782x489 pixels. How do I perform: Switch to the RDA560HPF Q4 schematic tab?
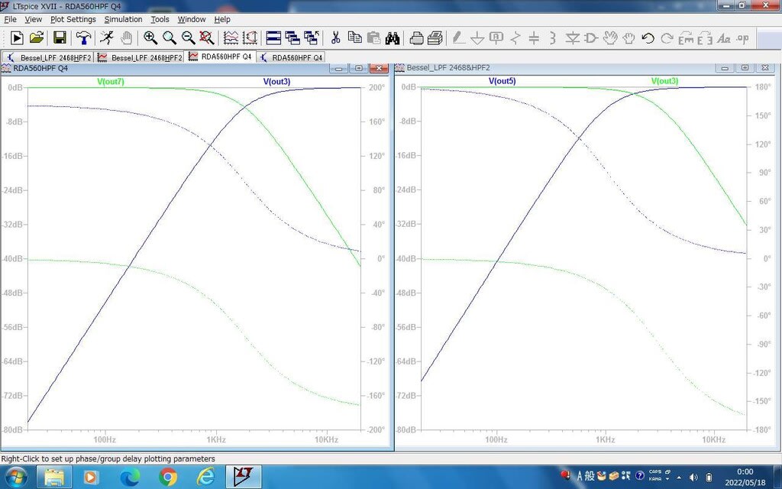pyautogui.click(x=291, y=57)
